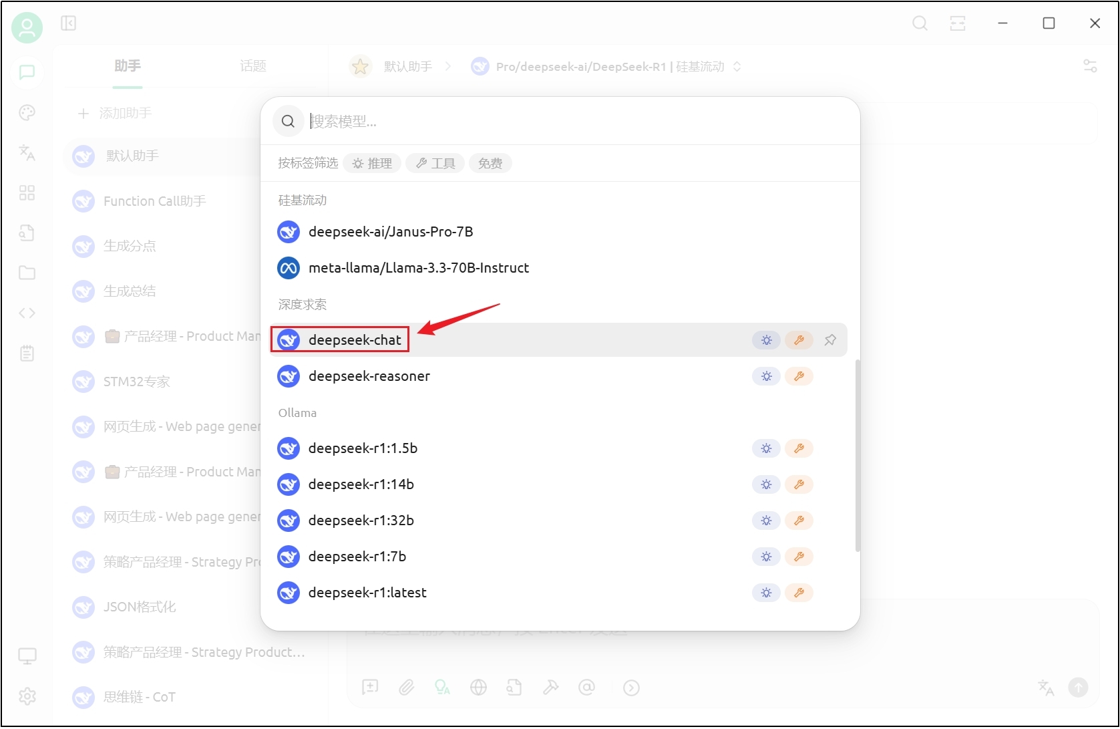Open the chat assistants sidebar icon
Screen dimensions: 1120x729
coord(27,72)
